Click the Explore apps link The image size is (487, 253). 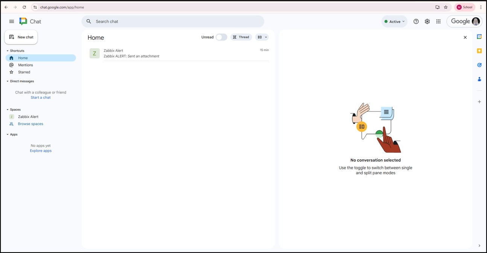pyautogui.click(x=41, y=151)
